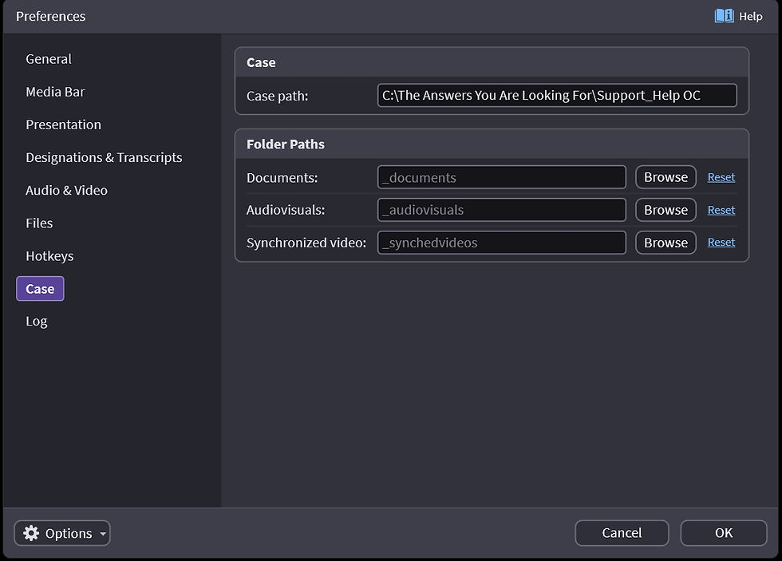Browse for a Documents folder
This screenshot has height=561, width=782.
click(x=665, y=176)
